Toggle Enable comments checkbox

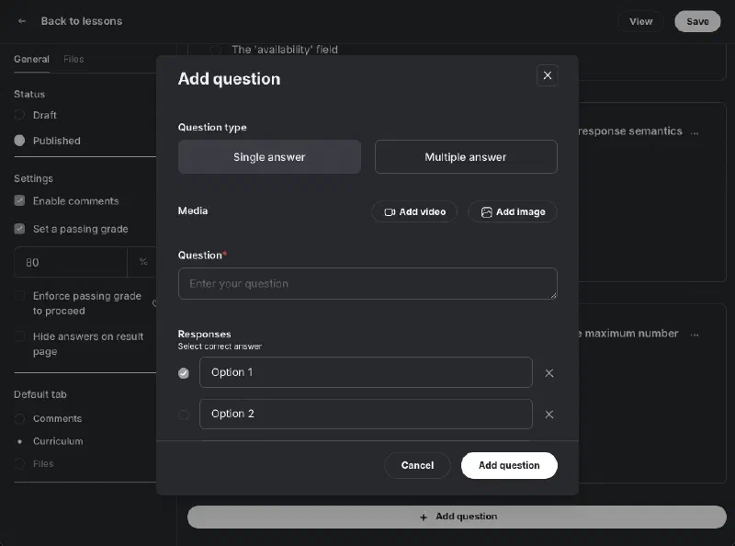(x=19, y=200)
